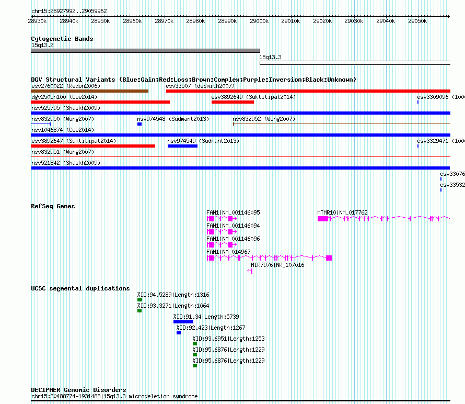Select the nsv974549 (Sudmant2013) blue bar
Screen dimensions: 465x404
183,146
